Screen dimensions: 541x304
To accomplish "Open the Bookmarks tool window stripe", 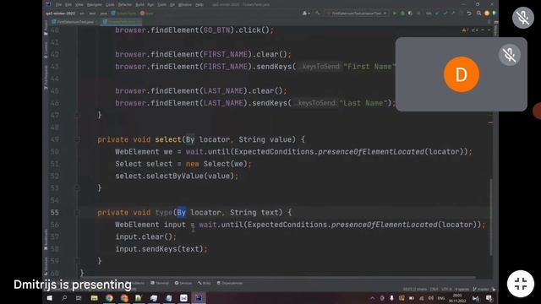I will (46, 240).
